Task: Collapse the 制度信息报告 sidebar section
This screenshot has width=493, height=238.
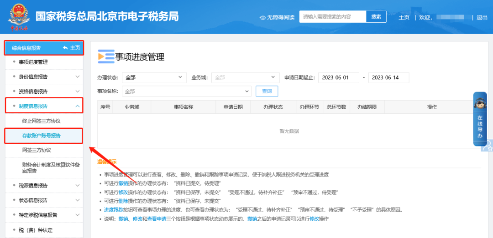Action: 77,106
